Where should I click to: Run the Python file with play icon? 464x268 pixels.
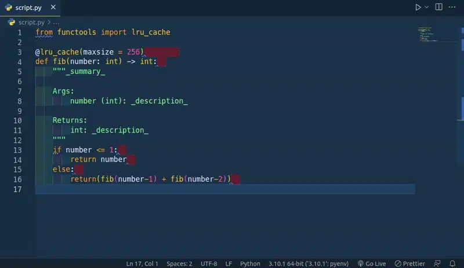click(418, 7)
